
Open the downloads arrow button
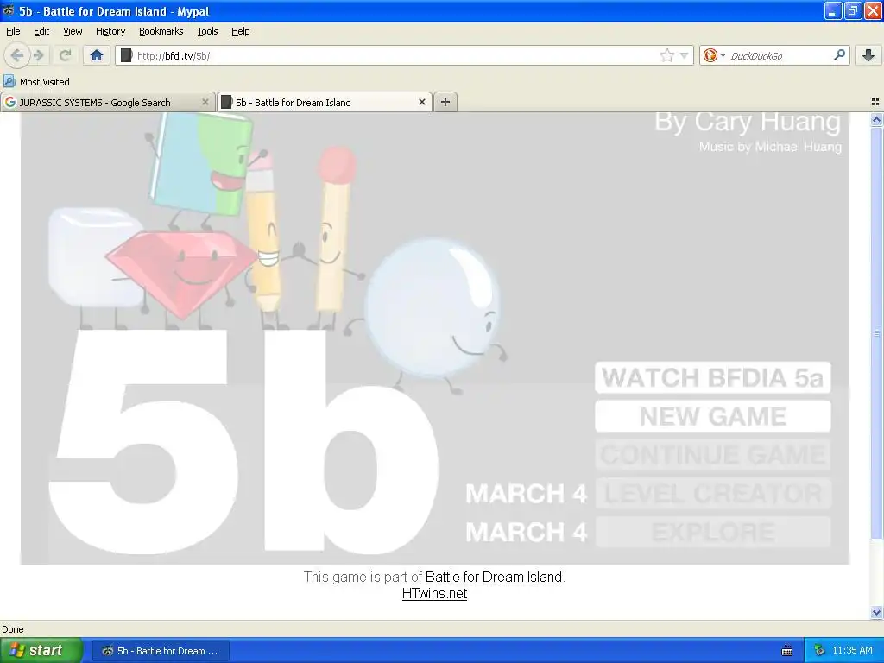tap(868, 55)
